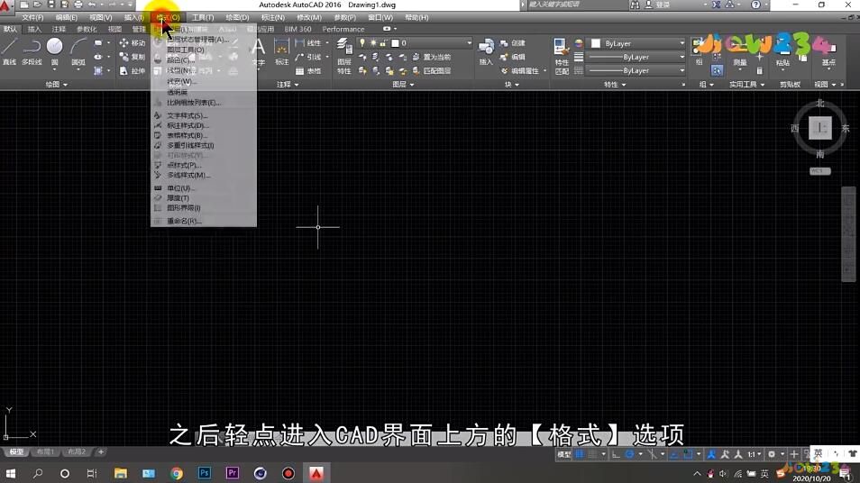Click the print icon in quick access toolbar
Screen dimensions: 860x483
click(78, 5)
